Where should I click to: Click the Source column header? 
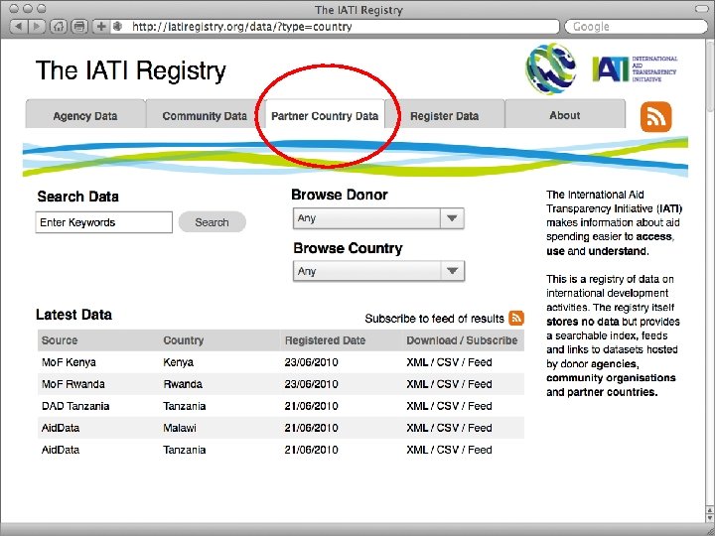point(60,340)
